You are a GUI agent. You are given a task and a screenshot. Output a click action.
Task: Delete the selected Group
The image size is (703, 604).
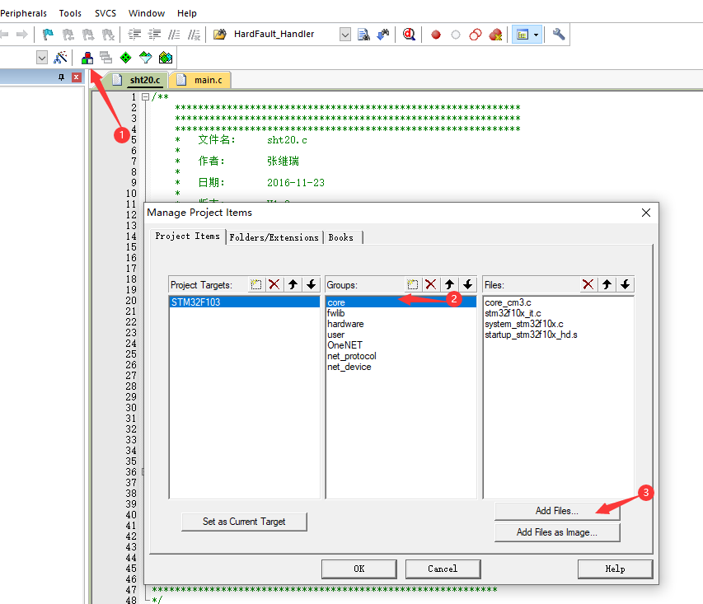click(431, 284)
